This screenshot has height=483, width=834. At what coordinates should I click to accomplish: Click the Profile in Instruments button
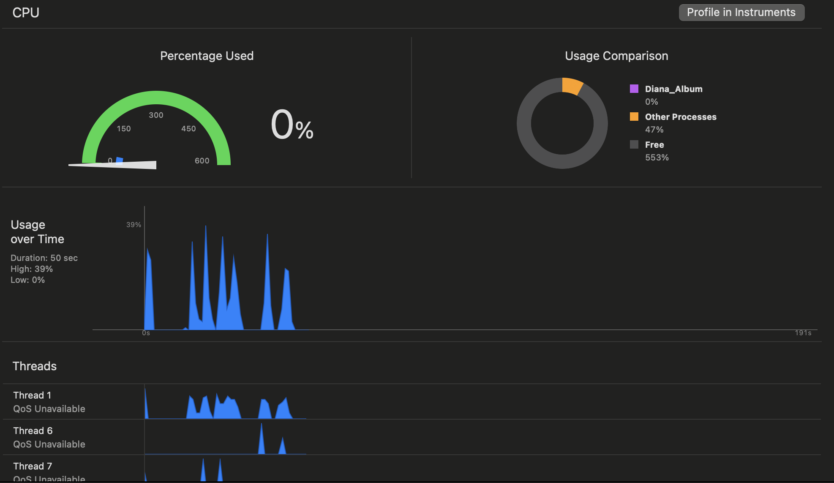(741, 12)
